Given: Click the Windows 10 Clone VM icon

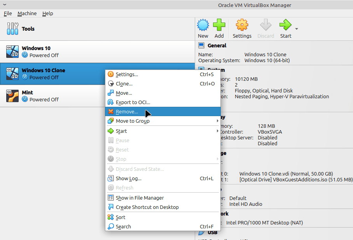Looking at the screenshot, I should tap(12, 73).
